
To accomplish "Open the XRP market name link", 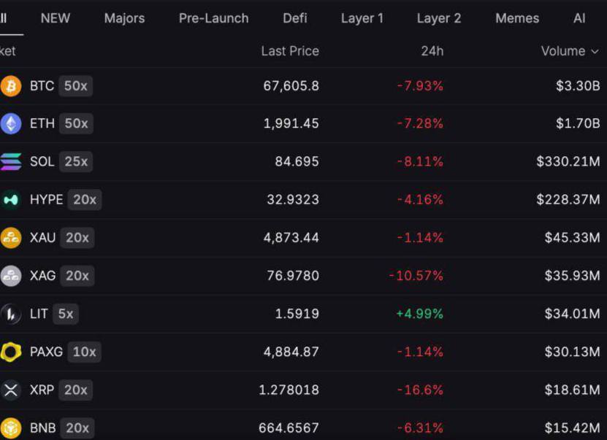I will [x=42, y=390].
